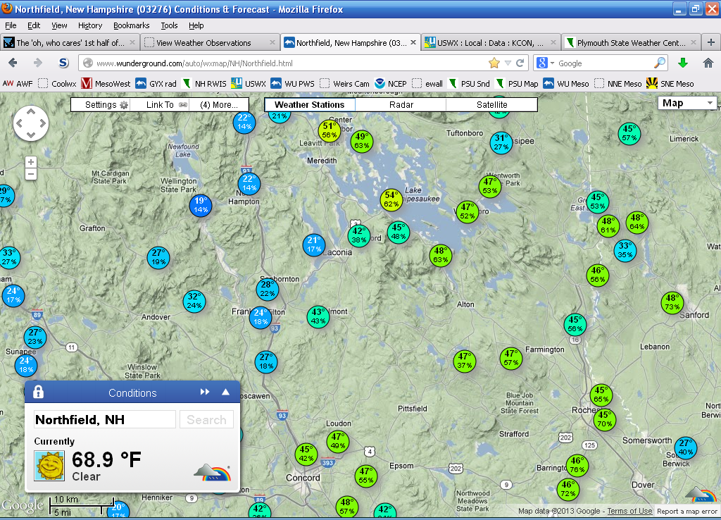Click the search magnifier in Google box

point(660,63)
